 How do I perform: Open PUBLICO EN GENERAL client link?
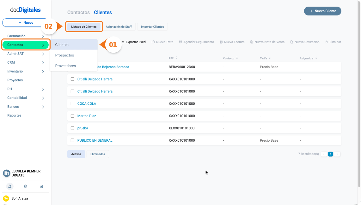point(95,140)
